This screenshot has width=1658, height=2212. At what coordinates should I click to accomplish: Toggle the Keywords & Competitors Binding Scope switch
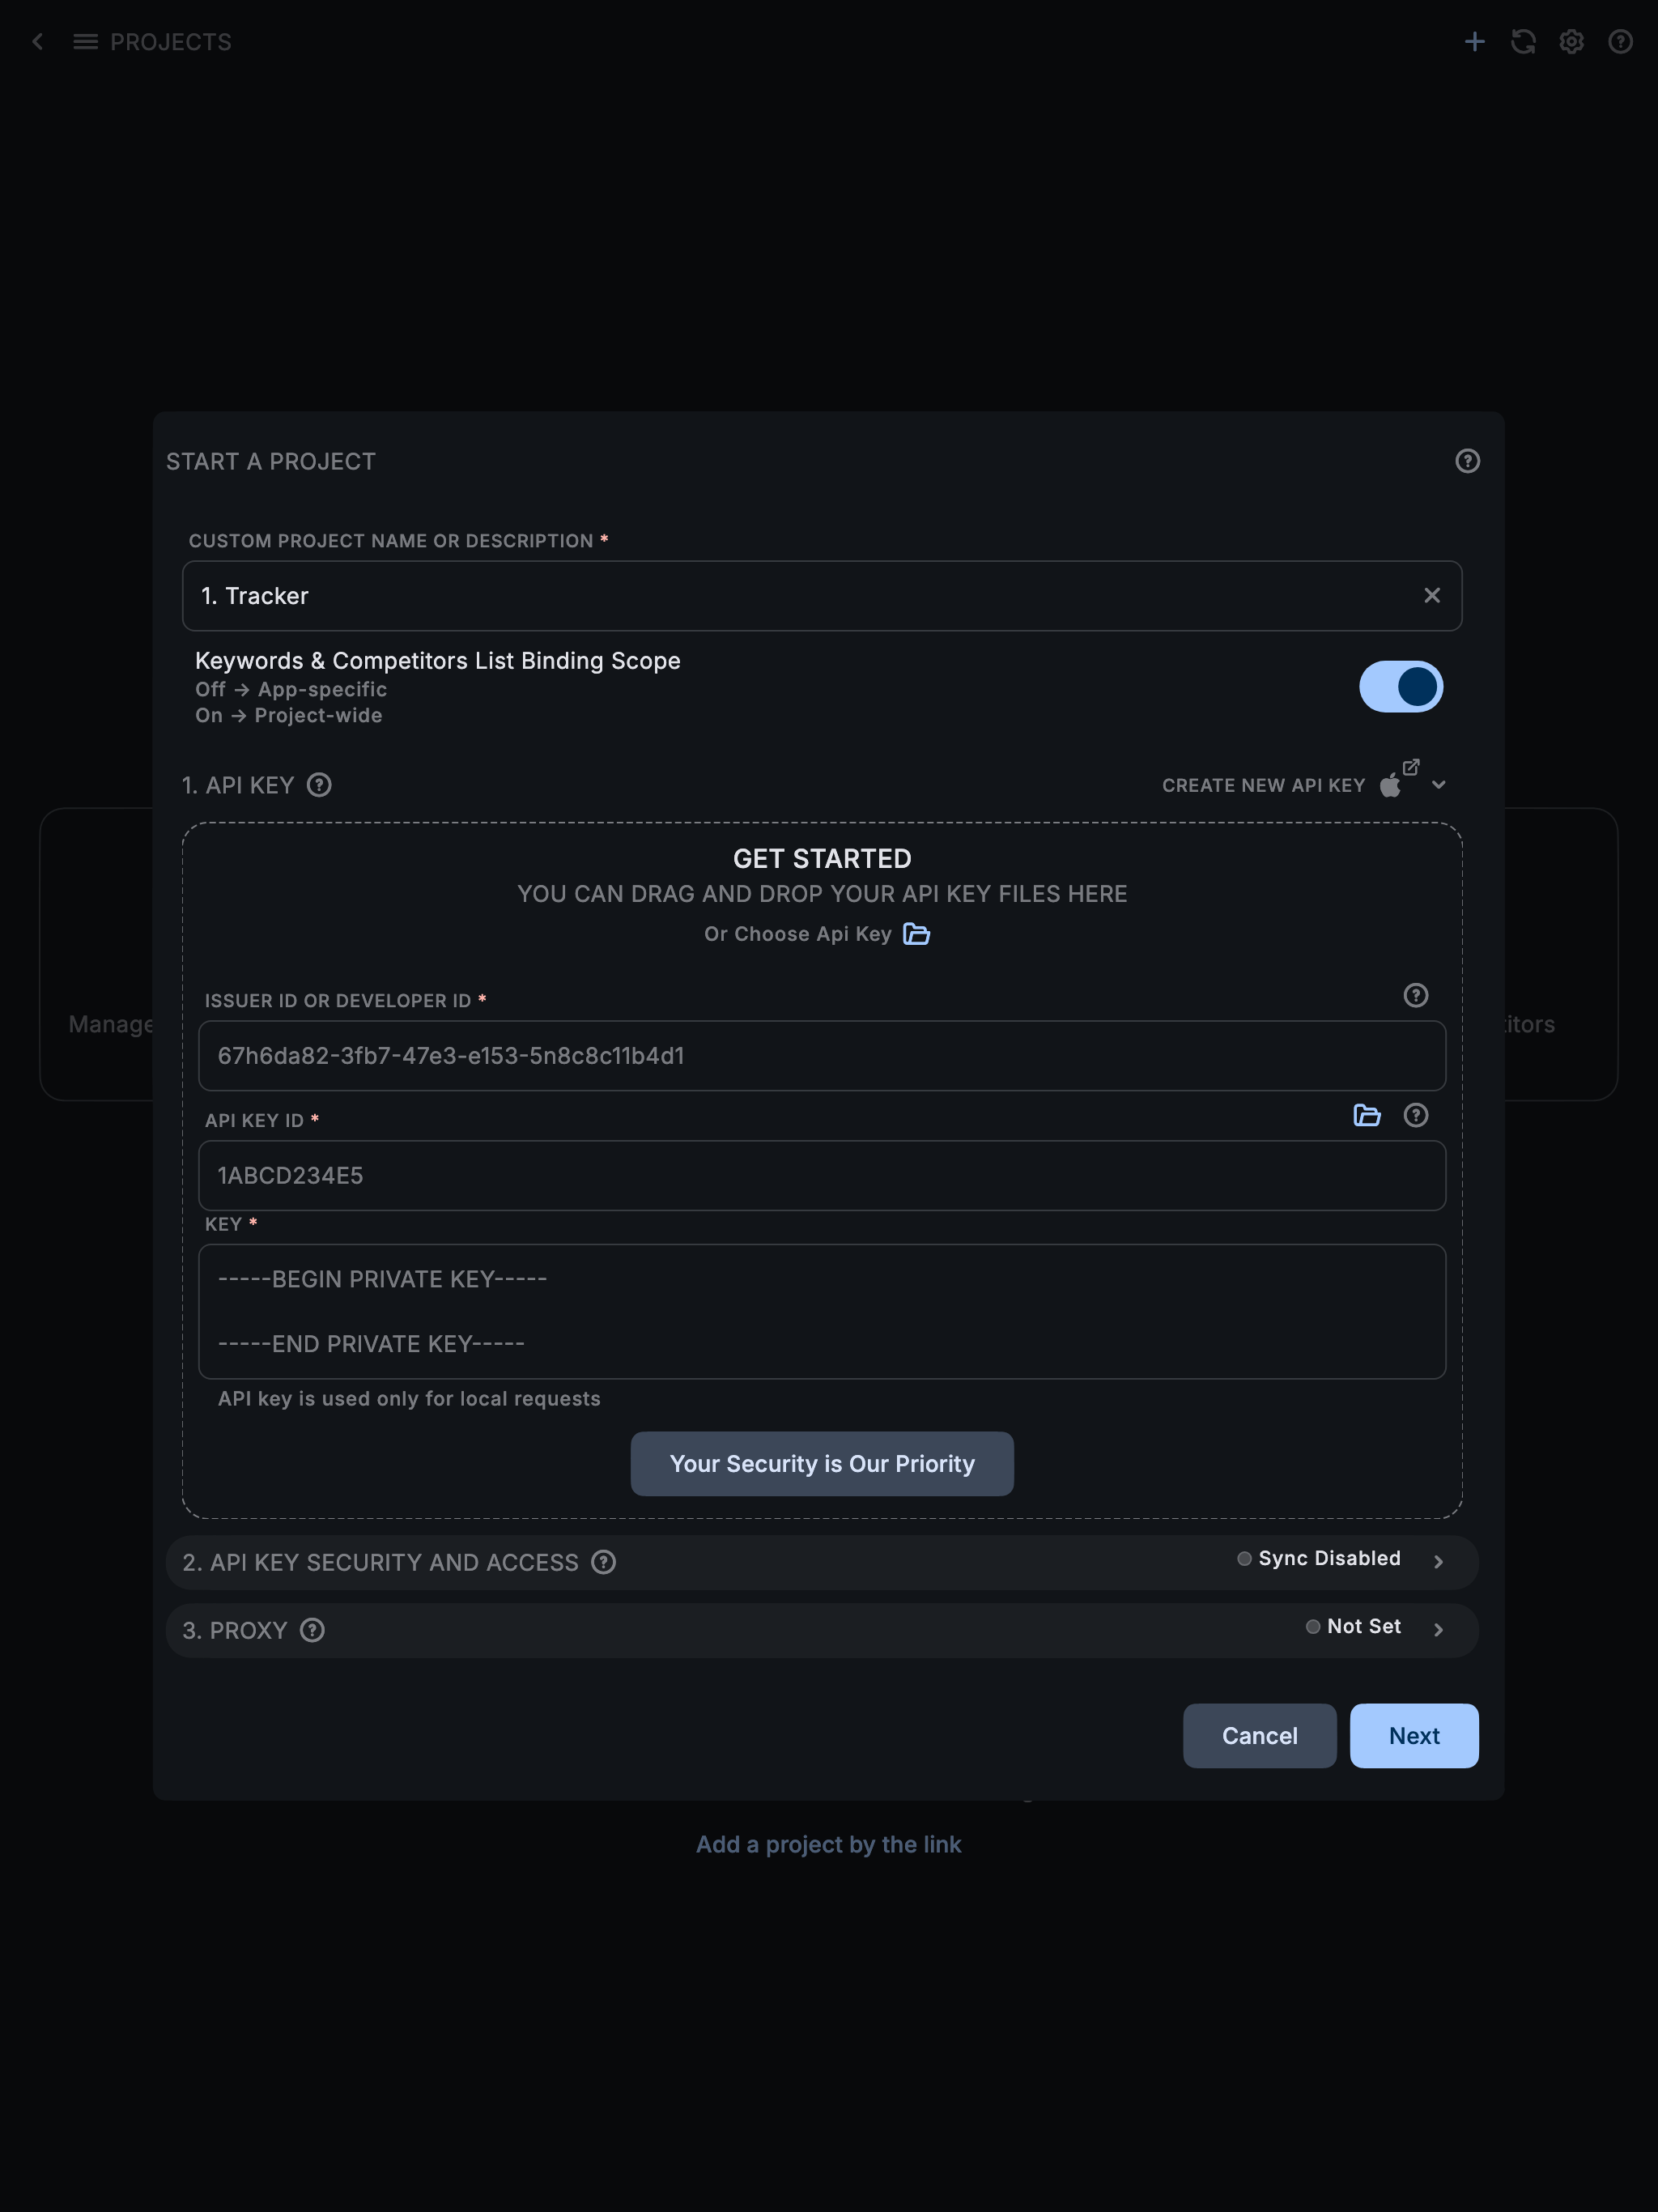click(x=1400, y=687)
